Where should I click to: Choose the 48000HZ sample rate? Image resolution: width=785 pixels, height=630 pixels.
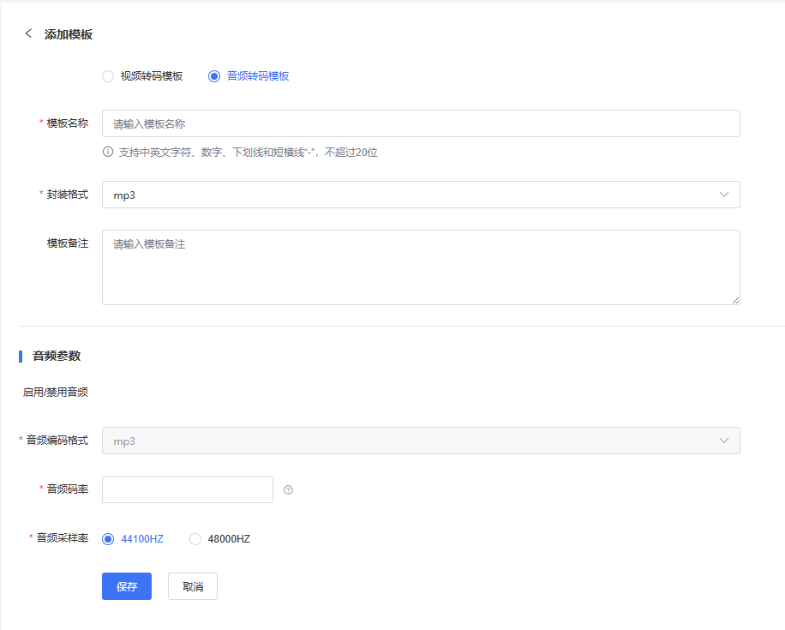pos(195,539)
